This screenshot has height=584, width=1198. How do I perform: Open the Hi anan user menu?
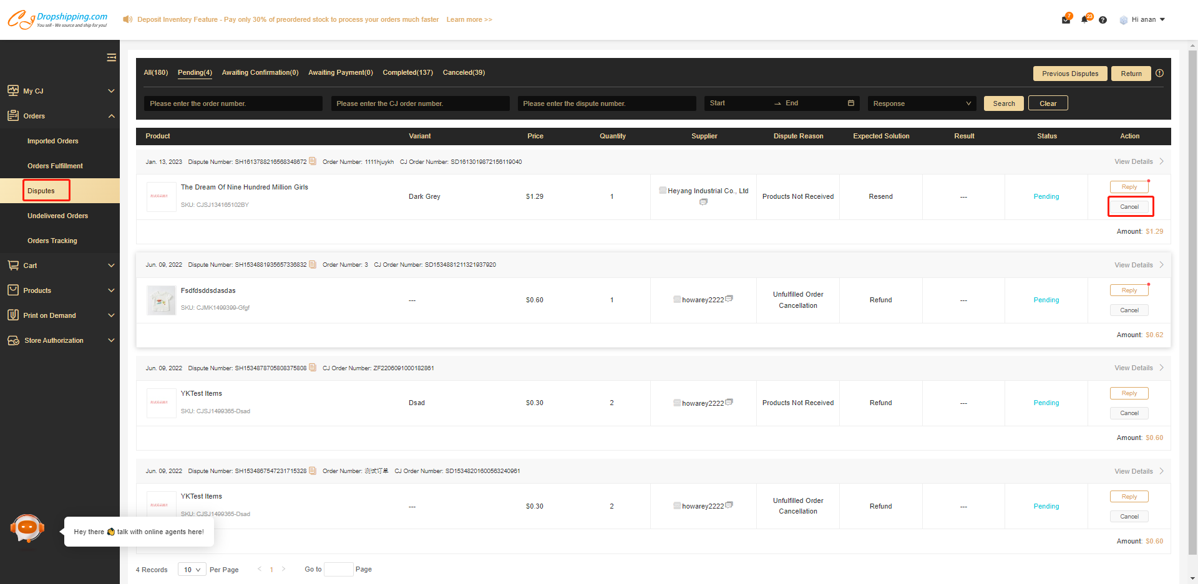click(1143, 20)
